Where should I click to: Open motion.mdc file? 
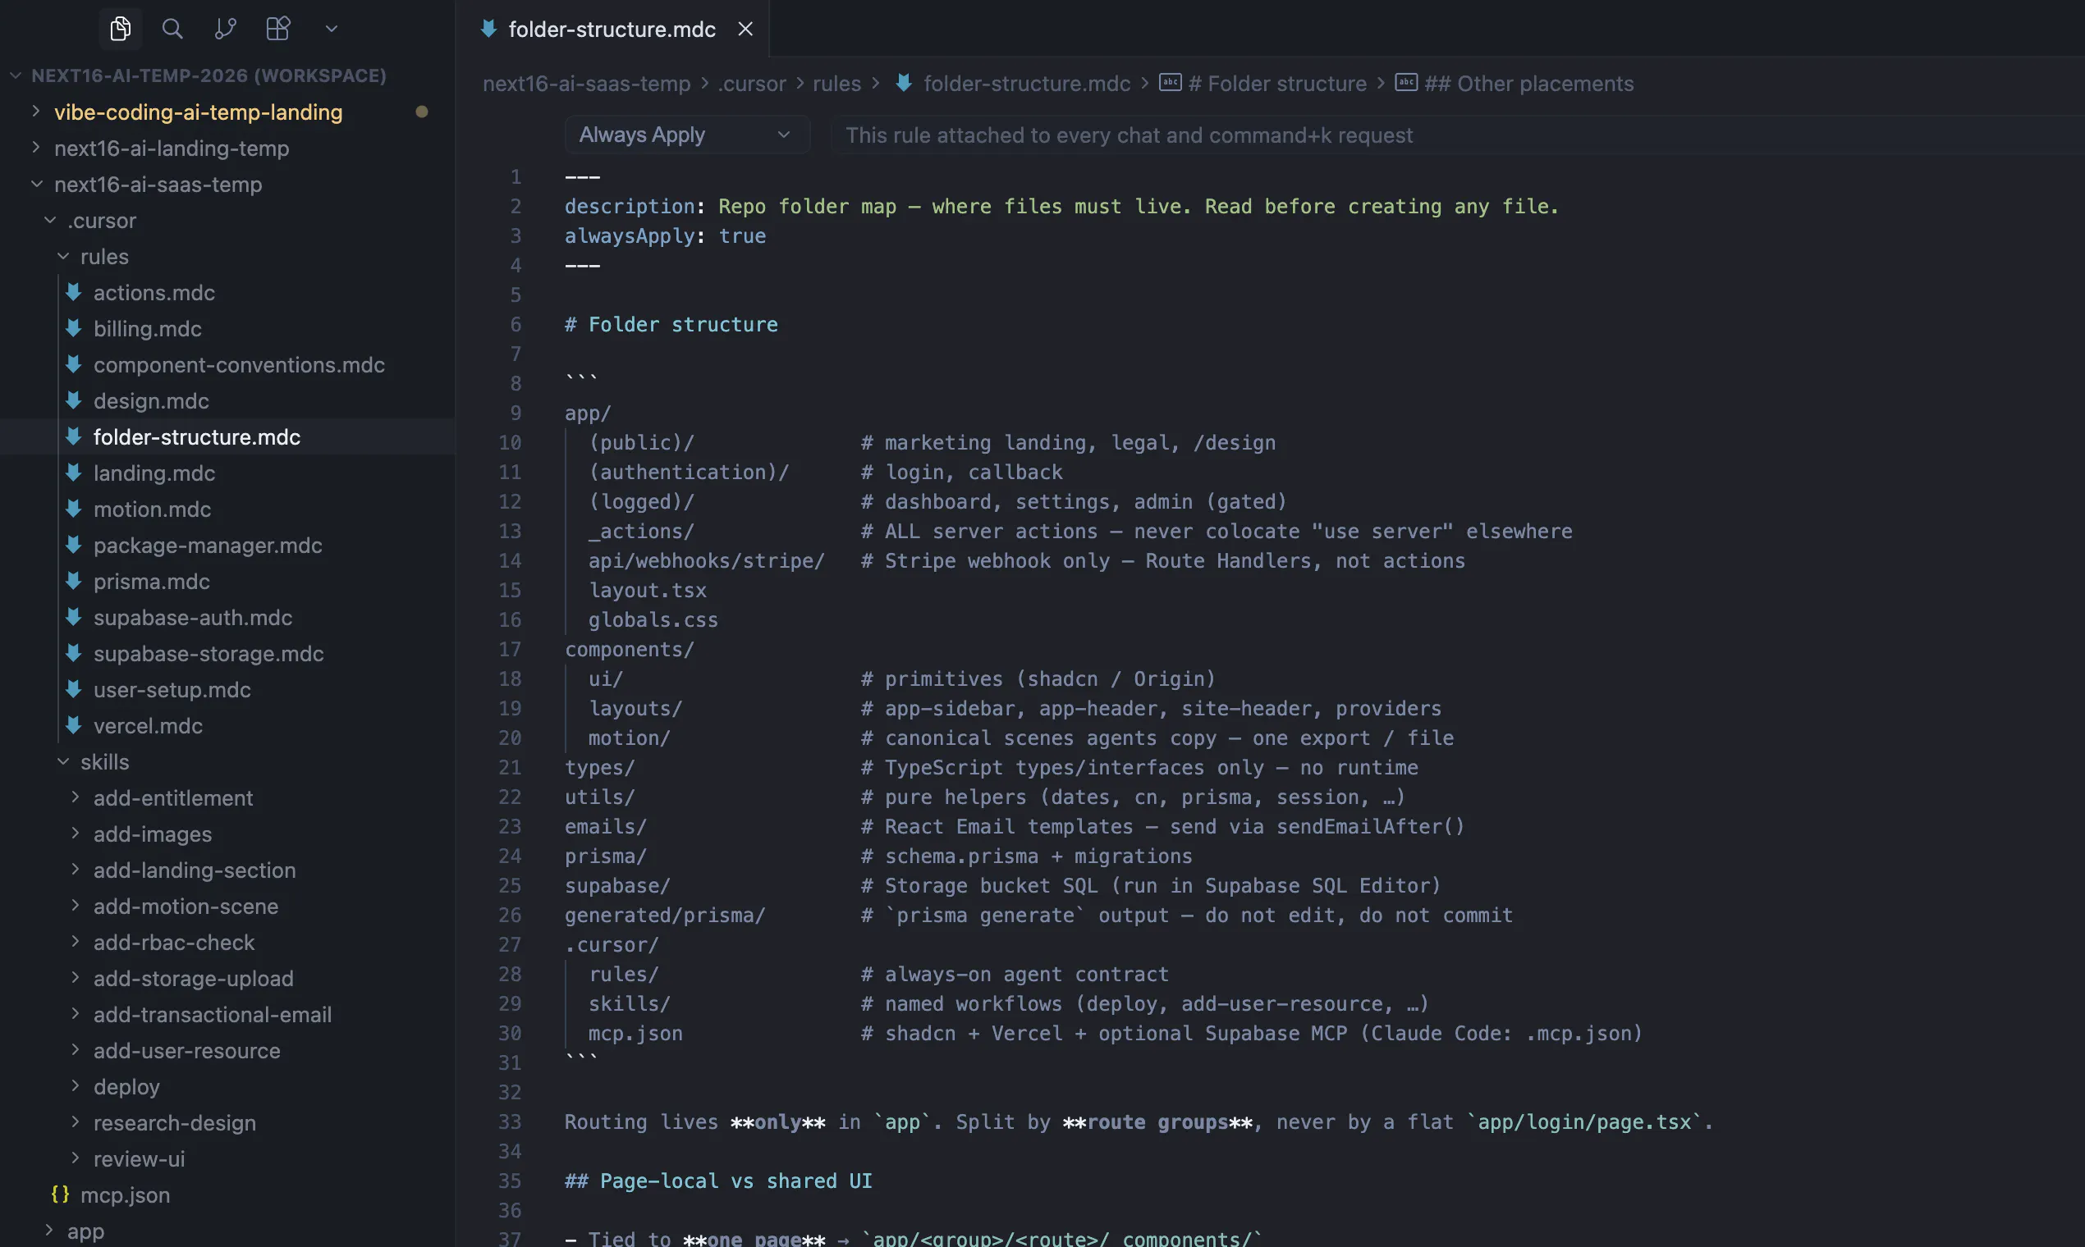[152, 509]
